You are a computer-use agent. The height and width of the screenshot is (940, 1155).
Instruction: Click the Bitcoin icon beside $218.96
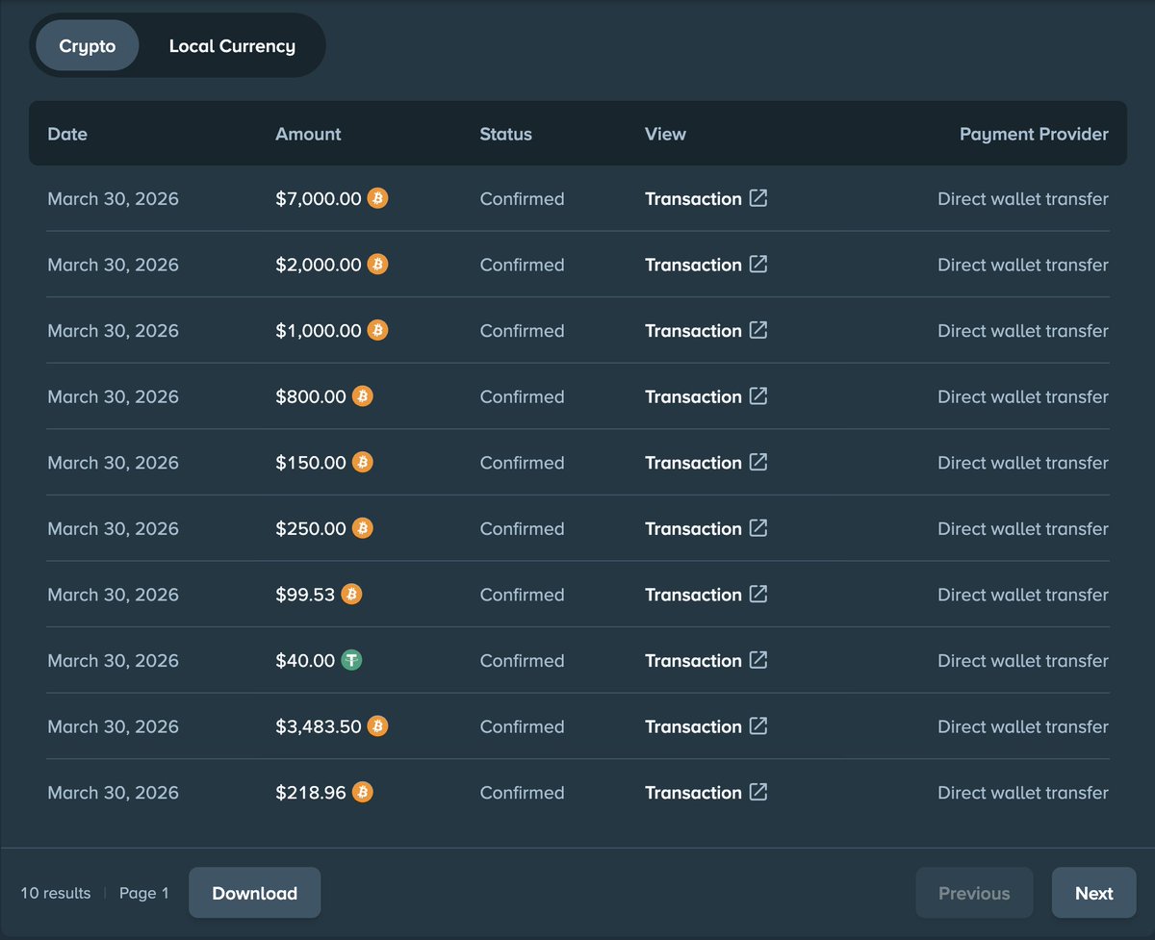tap(363, 792)
